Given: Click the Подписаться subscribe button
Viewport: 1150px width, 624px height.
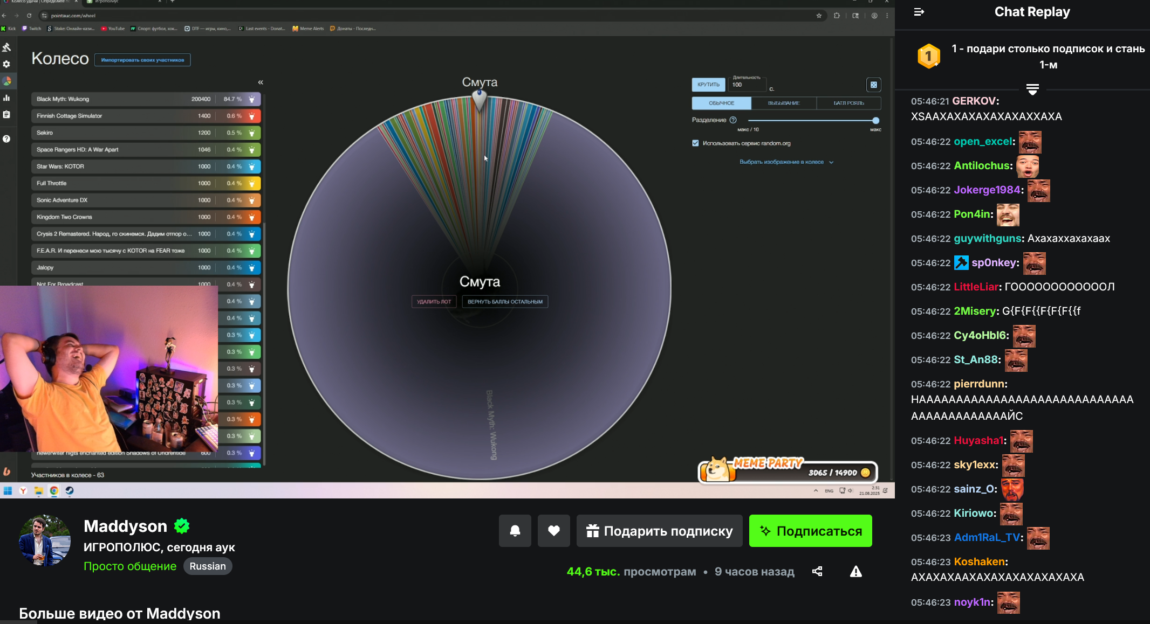Looking at the screenshot, I should point(810,531).
